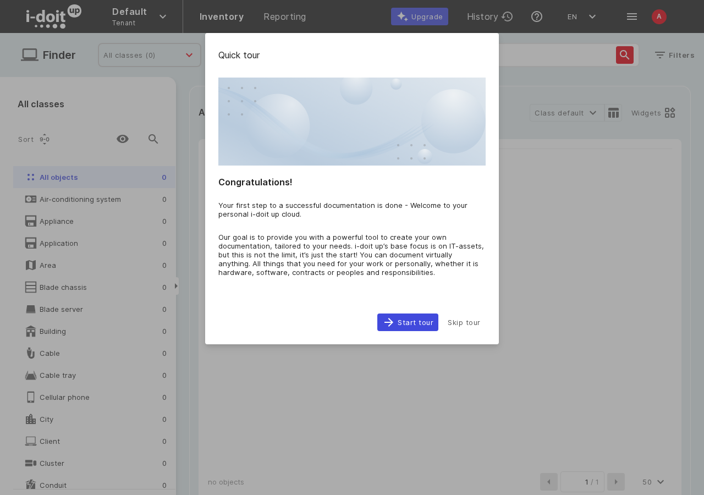Image resolution: width=704 pixels, height=495 pixels.
Task: Click the no objects status text
Action: 226,482
